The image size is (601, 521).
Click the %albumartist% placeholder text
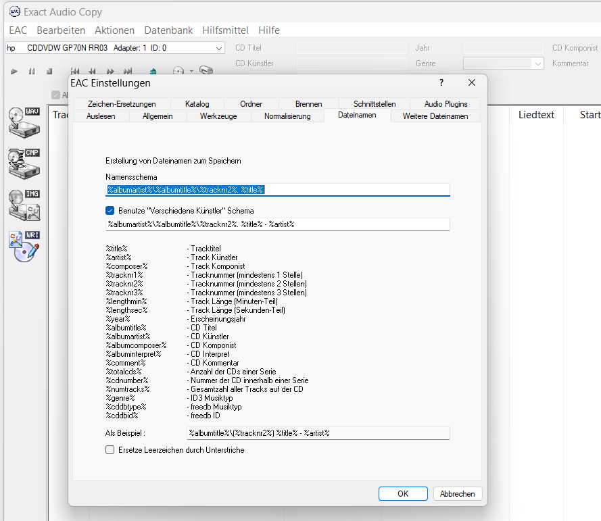click(x=128, y=337)
